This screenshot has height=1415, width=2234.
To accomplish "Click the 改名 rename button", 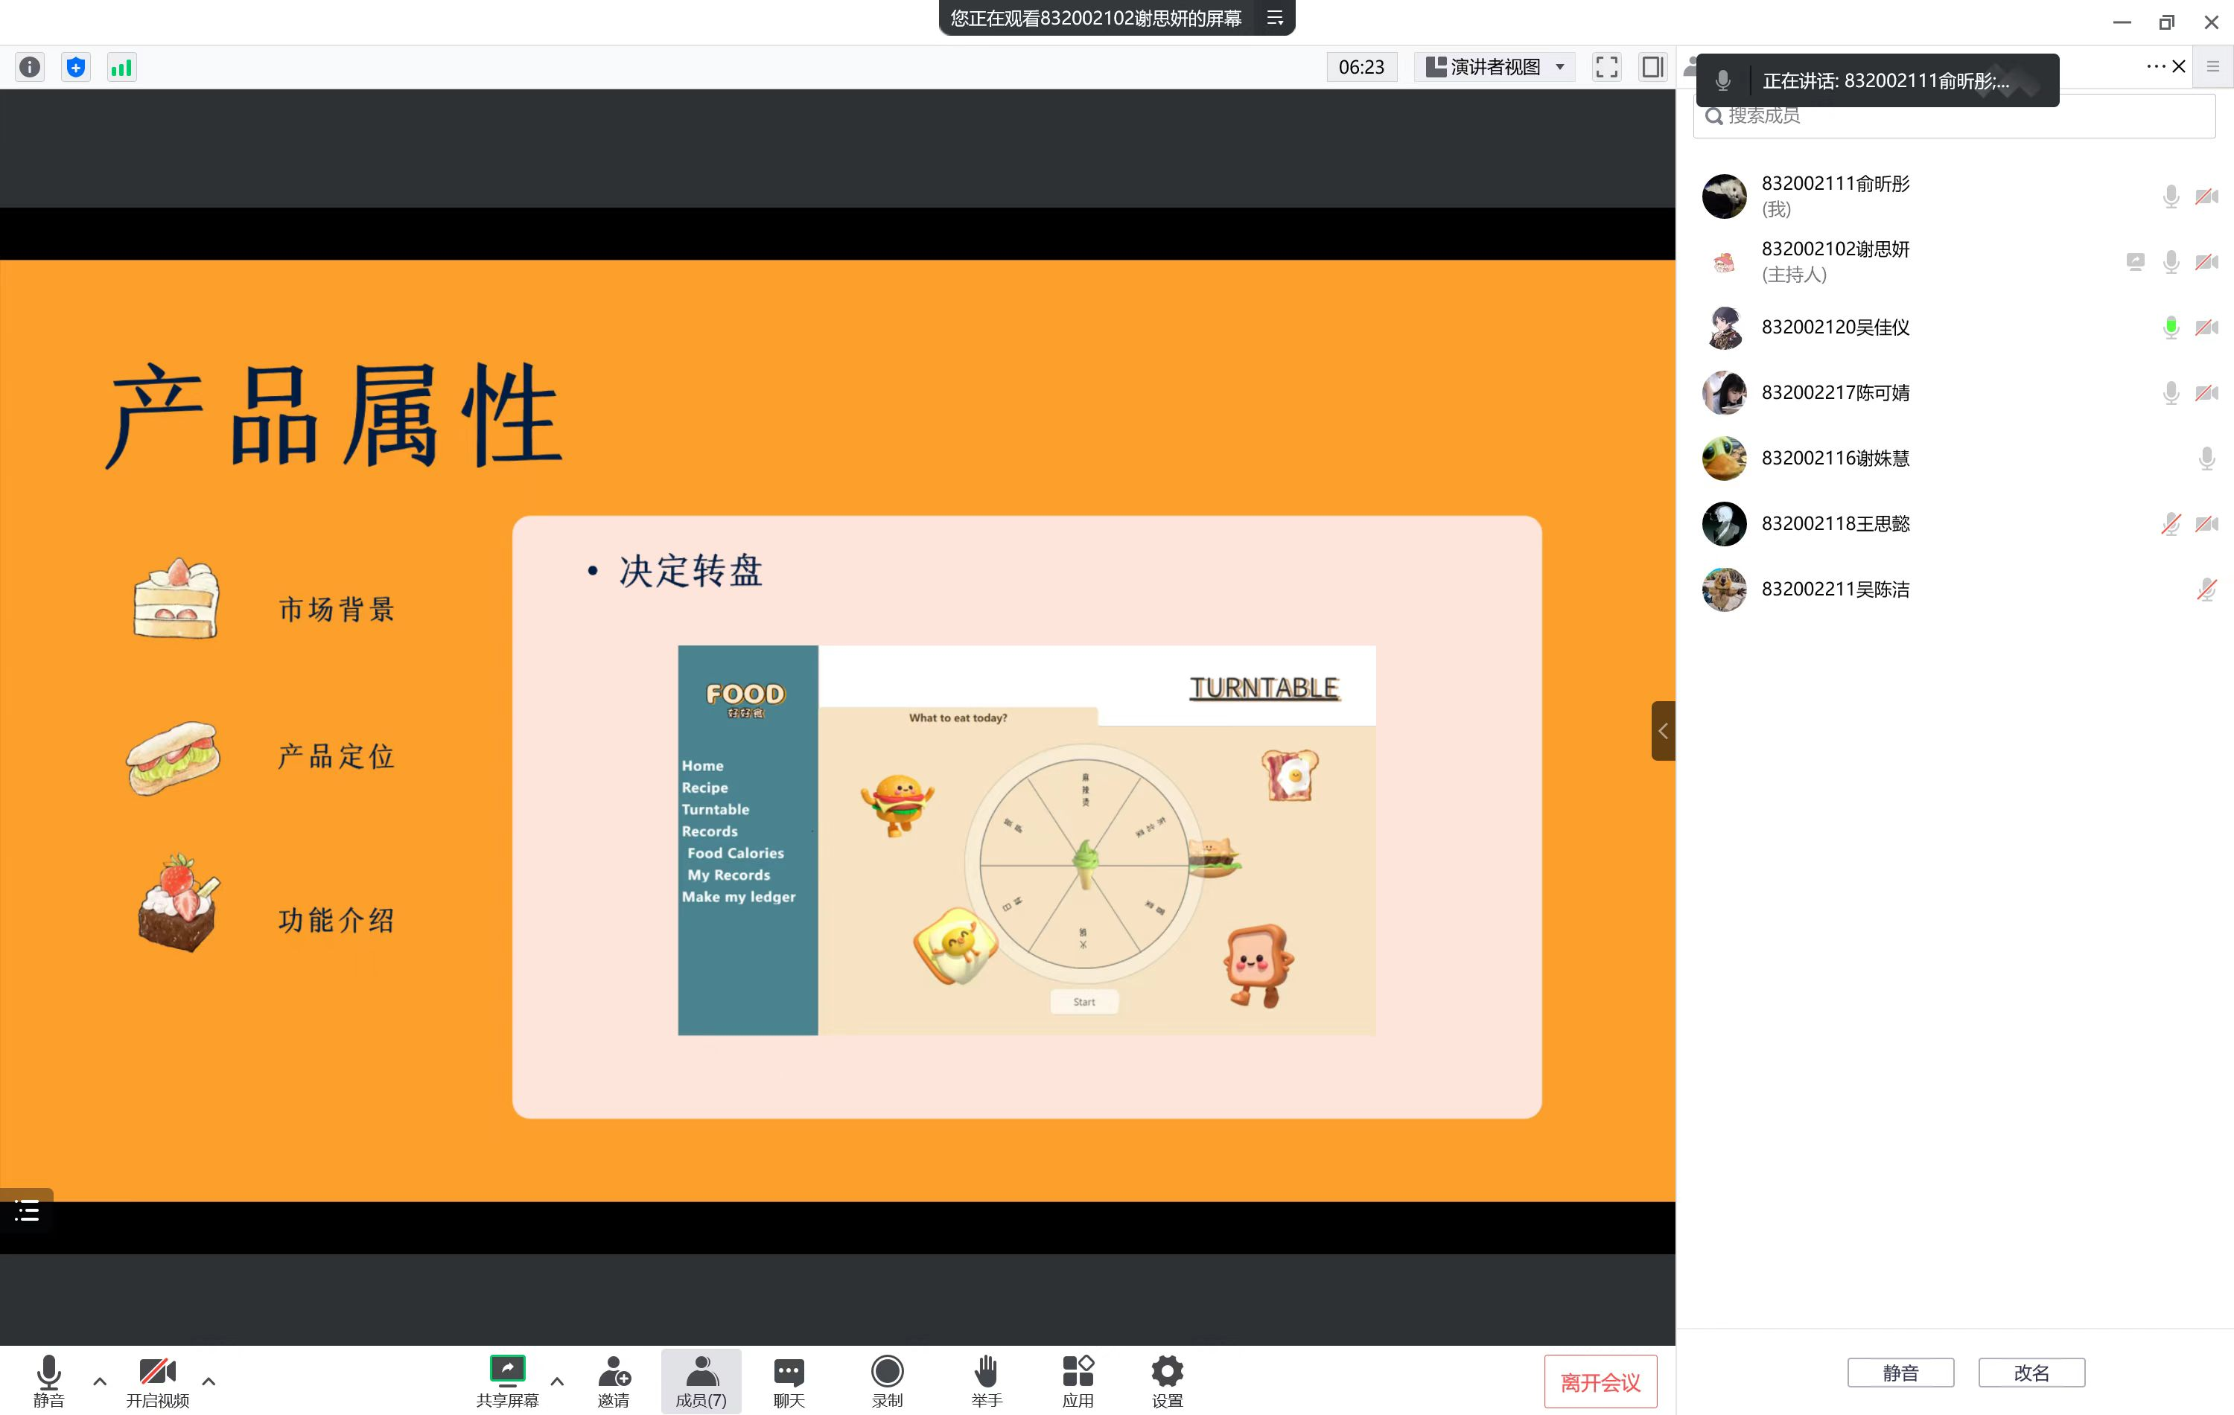I will tap(2031, 1373).
